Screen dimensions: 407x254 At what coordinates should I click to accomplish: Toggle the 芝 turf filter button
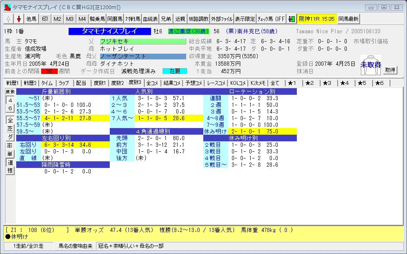point(10,128)
